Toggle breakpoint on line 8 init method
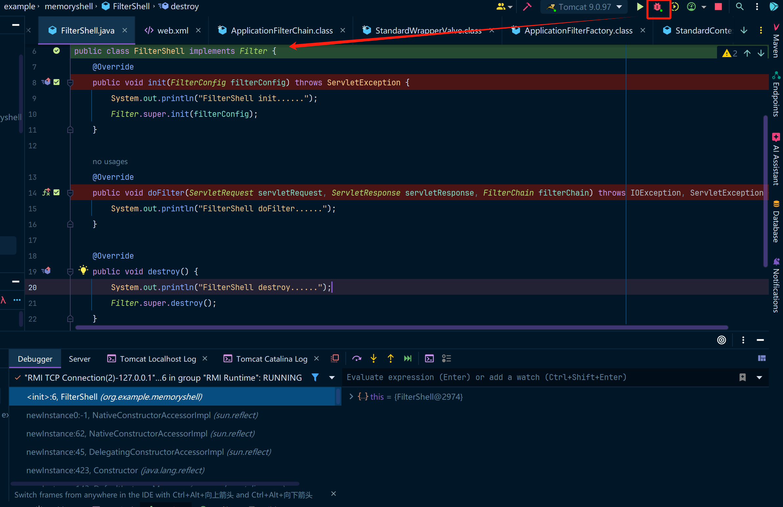This screenshot has width=783, height=507. [x=56, y=82]
